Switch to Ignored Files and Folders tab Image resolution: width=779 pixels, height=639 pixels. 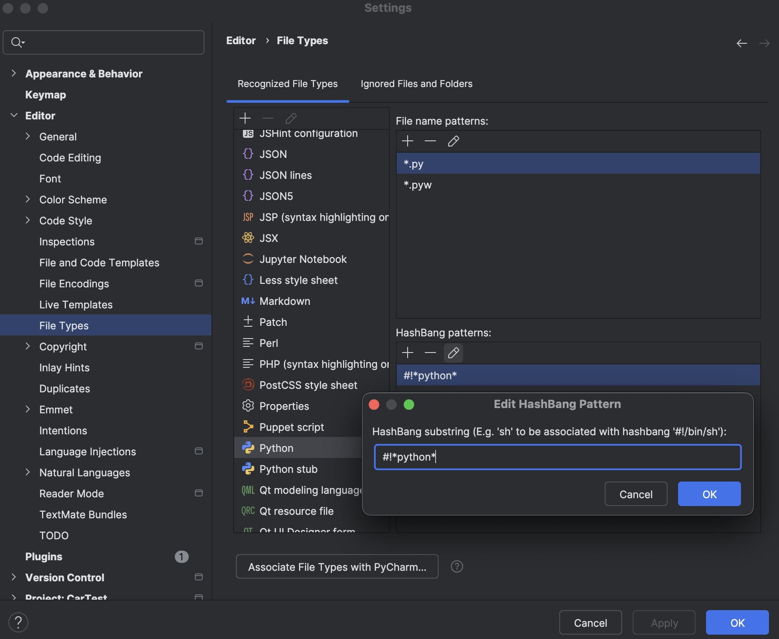coord(416,84)
